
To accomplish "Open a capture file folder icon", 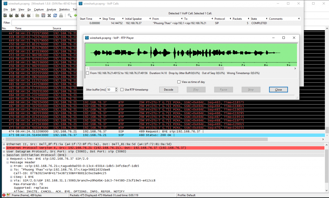I will (37, 16).
